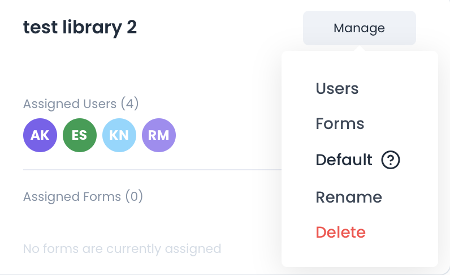
Task: Click the Assigned Users (4) label
Action: [x=81, y=104]
